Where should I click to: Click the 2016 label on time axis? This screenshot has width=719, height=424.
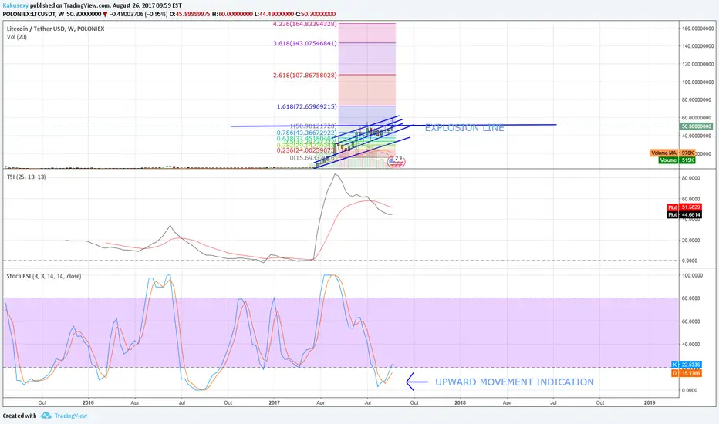coord(88,403)
